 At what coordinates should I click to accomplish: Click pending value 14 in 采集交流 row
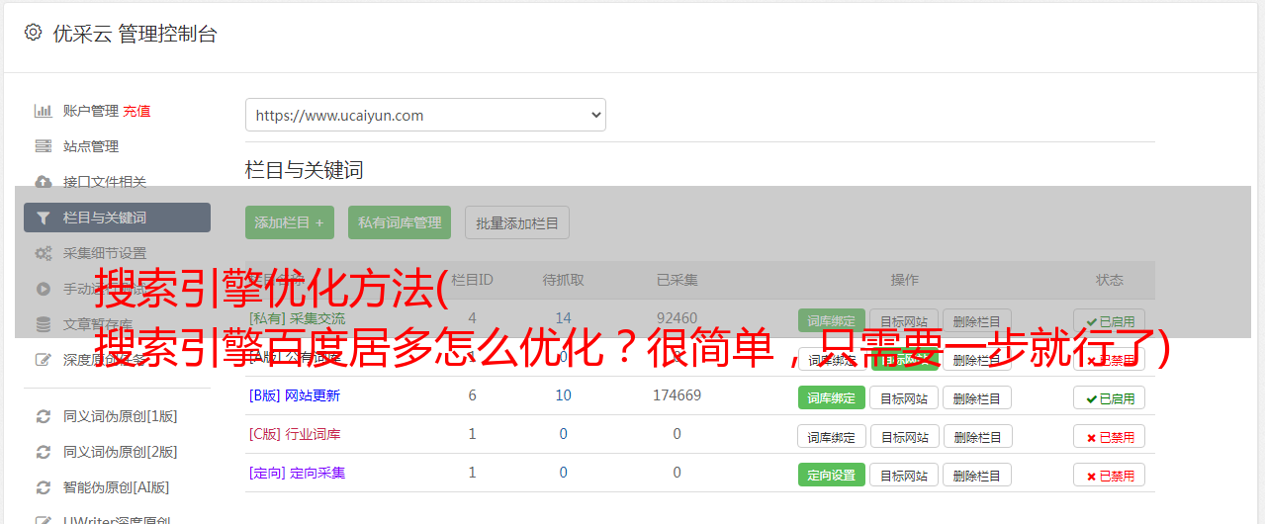pyautogui.click(x=564, y=318)
